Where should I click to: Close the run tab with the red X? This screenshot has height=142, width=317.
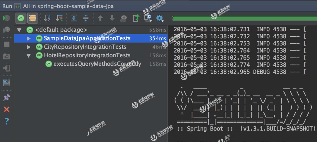pos(7,110)
